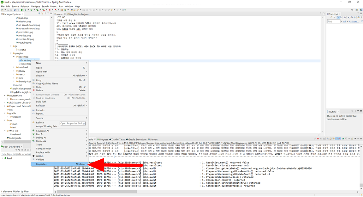
Task: Click the New wizard toolbar icon
Action: point(2,10)
